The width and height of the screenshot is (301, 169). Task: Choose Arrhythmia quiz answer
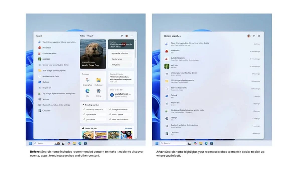pos(121,65)
